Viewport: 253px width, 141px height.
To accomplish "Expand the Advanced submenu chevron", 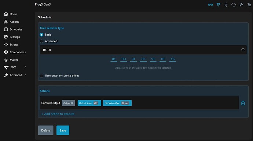I will tap(25, 75).
